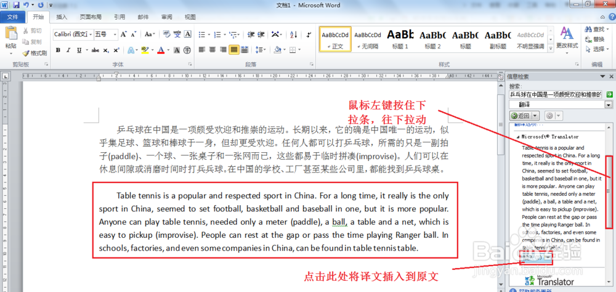616x292 pixels.
Task: Click the Decrease Indent icon
Action: pyautogui.click(x=251, y=34)
